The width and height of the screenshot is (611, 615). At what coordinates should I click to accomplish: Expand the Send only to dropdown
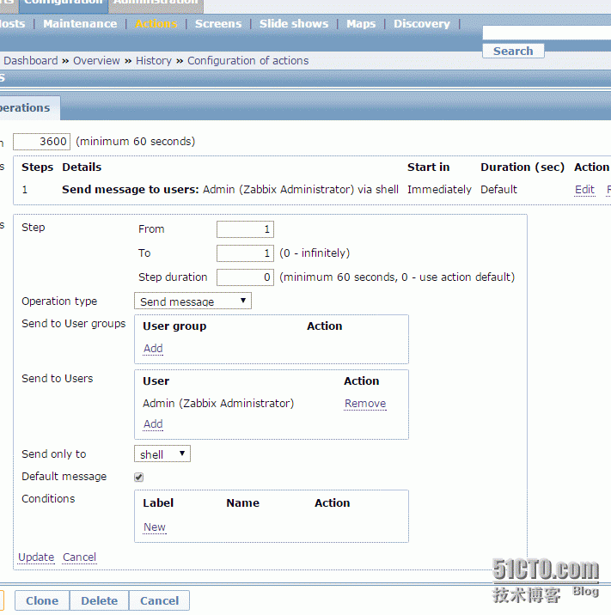coord(162,454)
